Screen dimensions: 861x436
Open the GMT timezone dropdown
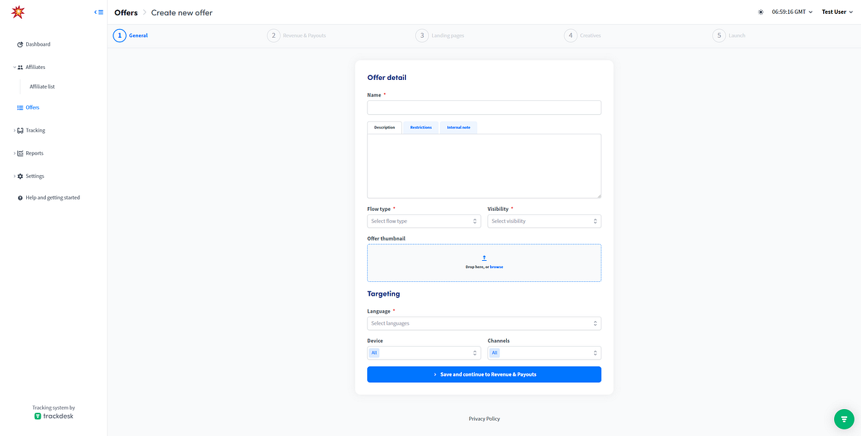(792, 12)
